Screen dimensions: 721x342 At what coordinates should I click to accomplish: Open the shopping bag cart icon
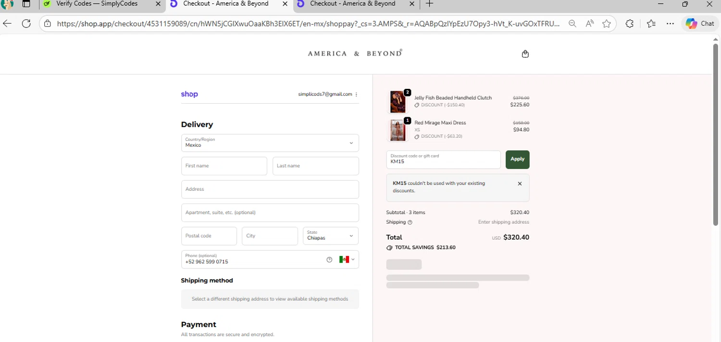(525, 54)
